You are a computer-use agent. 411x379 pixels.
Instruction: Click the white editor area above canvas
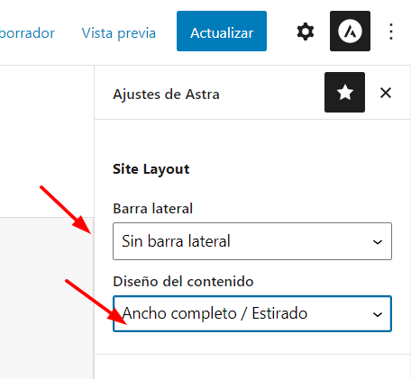(x=47, y=141)
